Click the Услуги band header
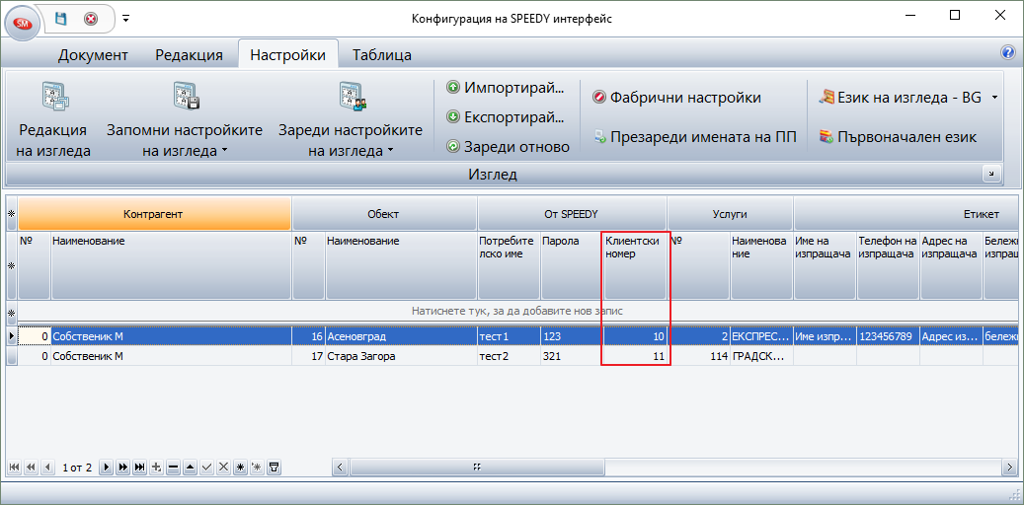This screenshot has width=1024, height=505. coord(730,214)
